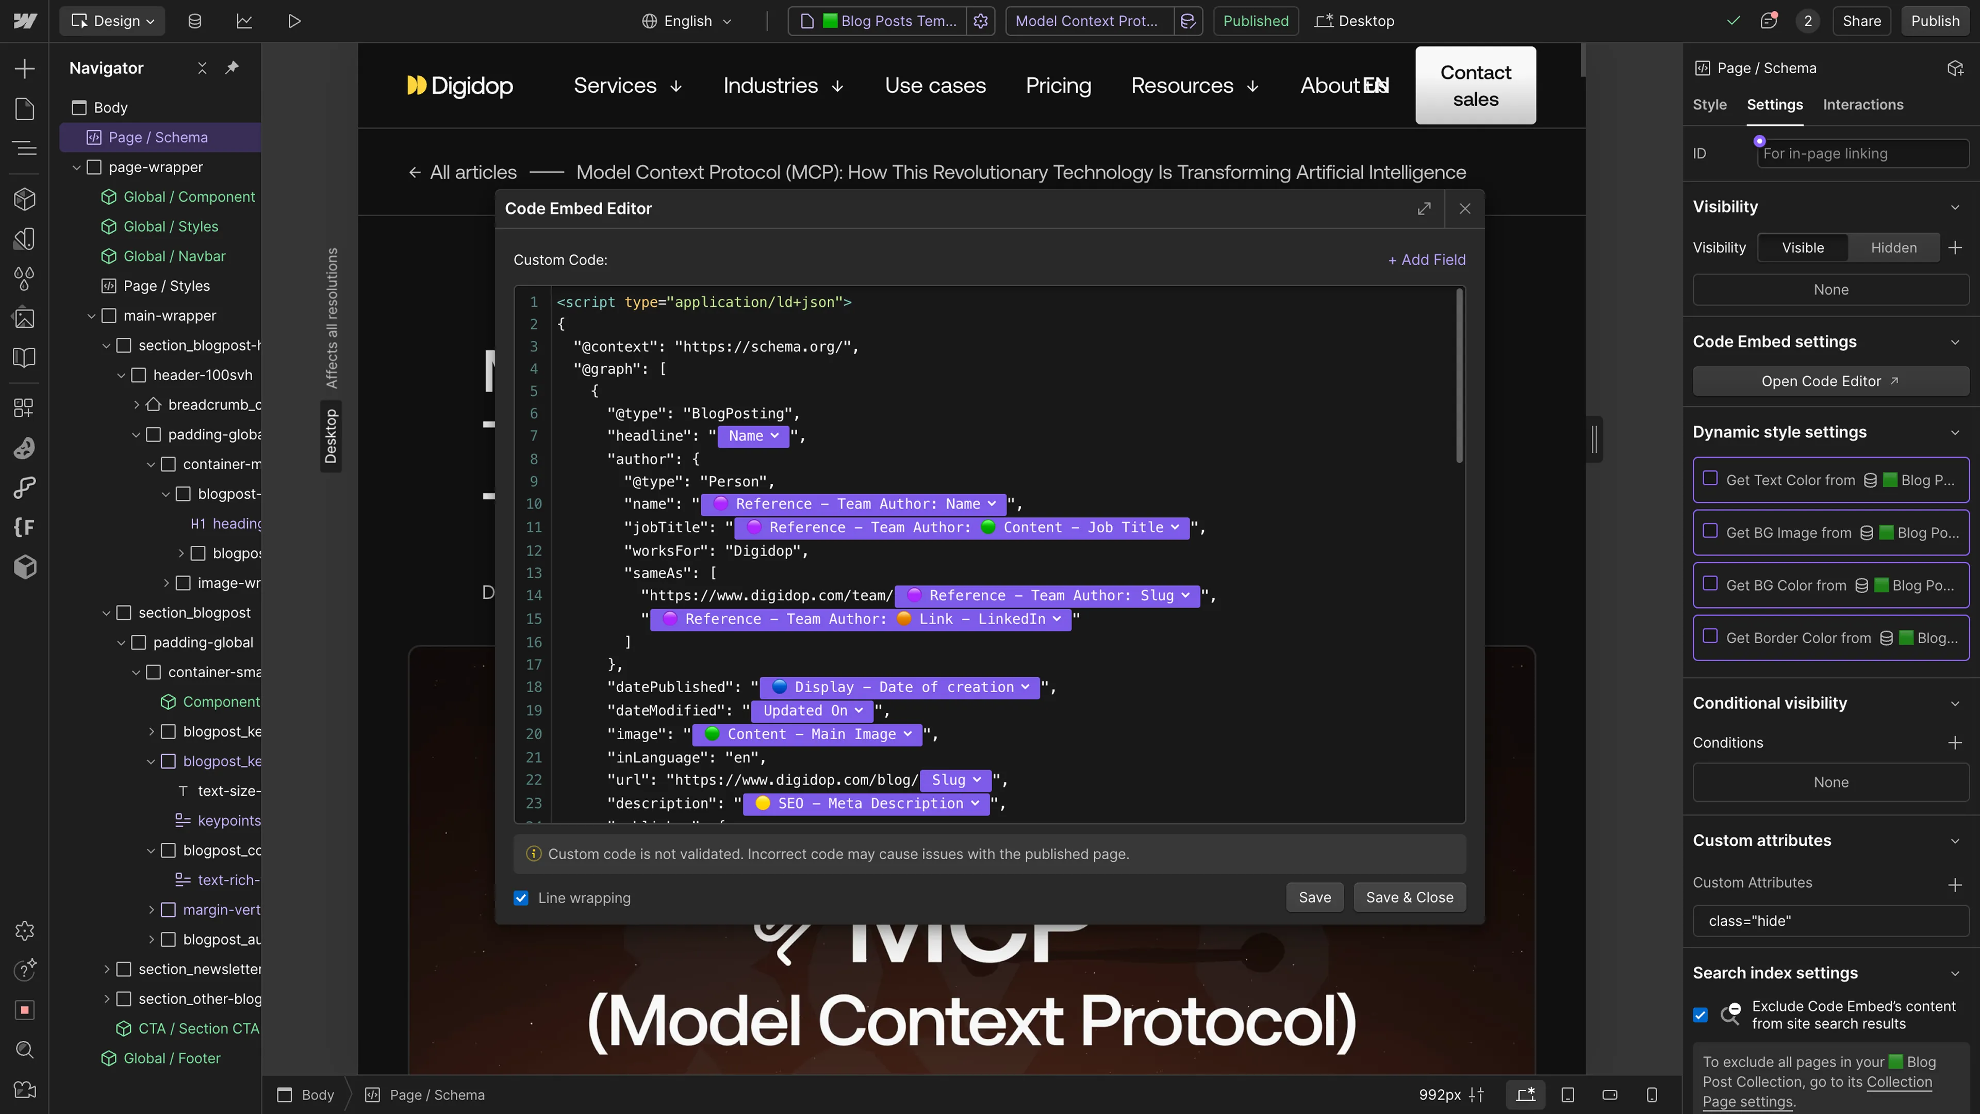Select the mobile landscape breakpoint icon
This screenshot has height=1114, width=1980.
1609,1095
